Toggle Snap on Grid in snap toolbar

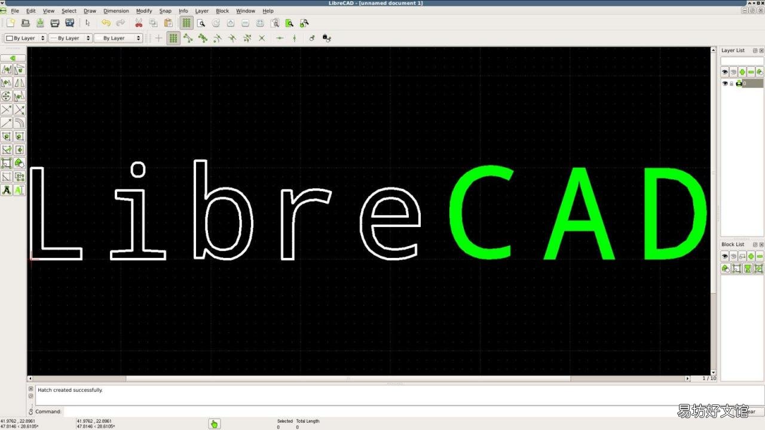coord(173,38)
